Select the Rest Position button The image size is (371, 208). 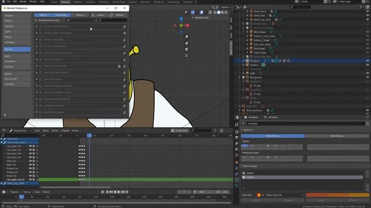[x=337, y=136]
